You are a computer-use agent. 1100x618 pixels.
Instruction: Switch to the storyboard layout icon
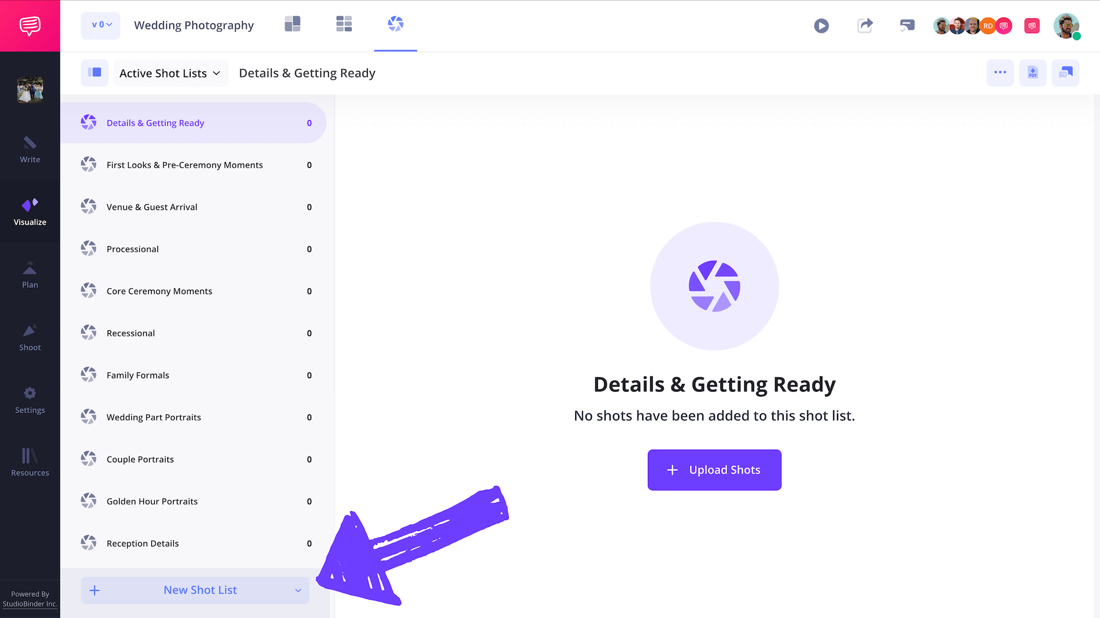pos(292,24)
